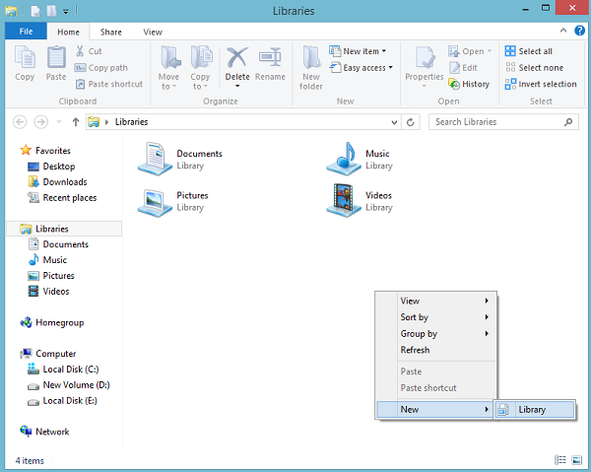Switch to details view in status bar
591x472 pixels.
(x=560, y=459)
